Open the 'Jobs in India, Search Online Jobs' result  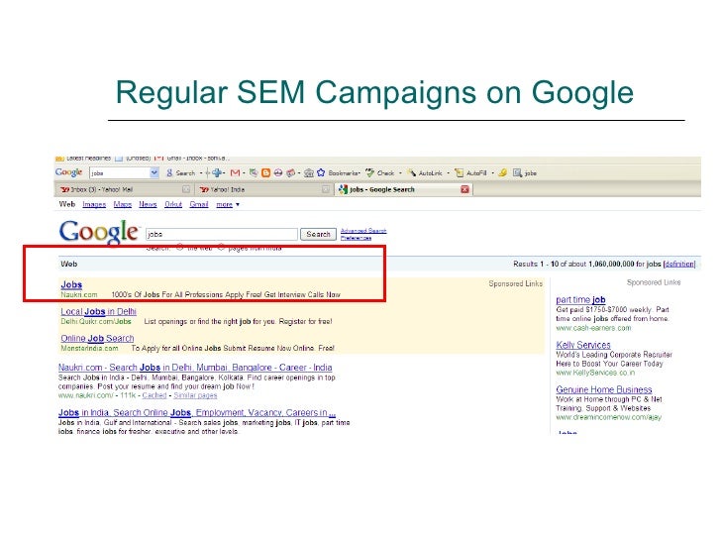[x=197, y=412]
